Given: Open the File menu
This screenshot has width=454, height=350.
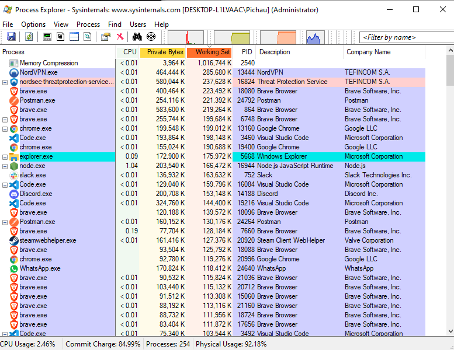Looking at the screenshot, I should 8,24.
